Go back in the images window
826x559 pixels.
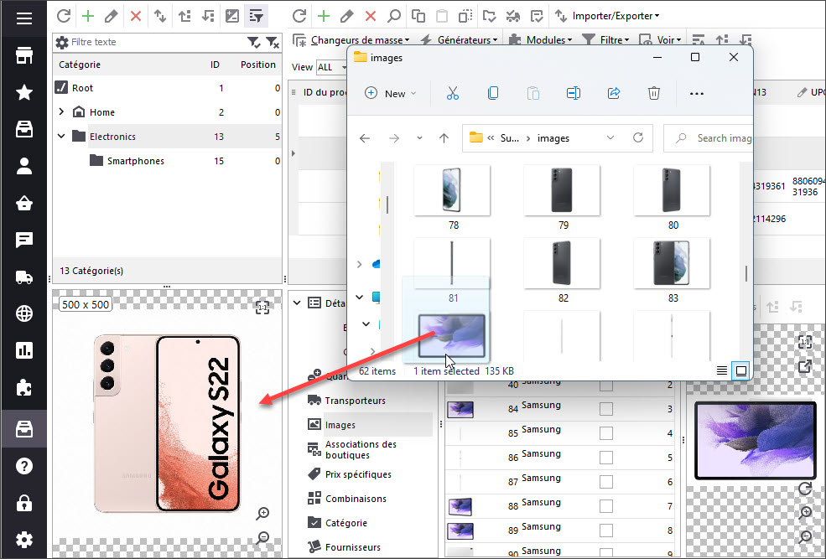pos(365,138)
